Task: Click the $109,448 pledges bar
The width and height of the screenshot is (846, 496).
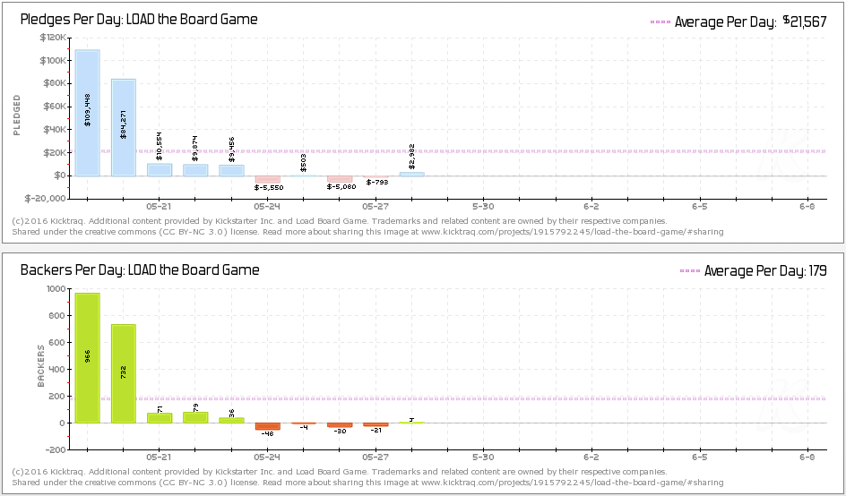Action: point(88,113)
